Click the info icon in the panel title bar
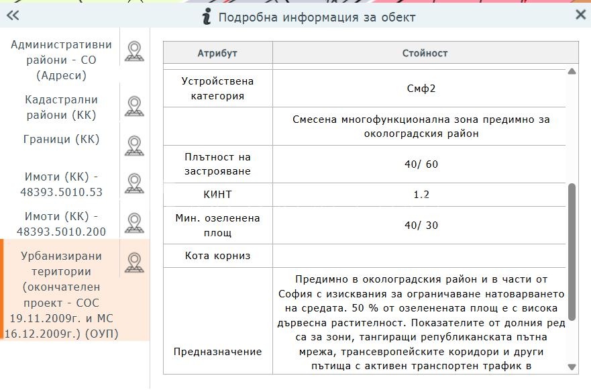 pos(207,16)
